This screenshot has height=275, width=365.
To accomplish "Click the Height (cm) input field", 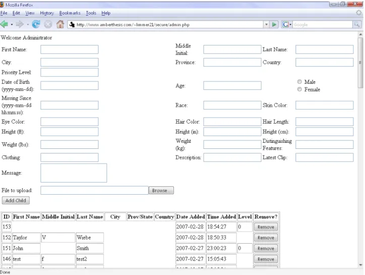I will (x=325, y=132).
